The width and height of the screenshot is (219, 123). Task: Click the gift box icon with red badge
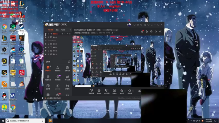click(142, 31)
